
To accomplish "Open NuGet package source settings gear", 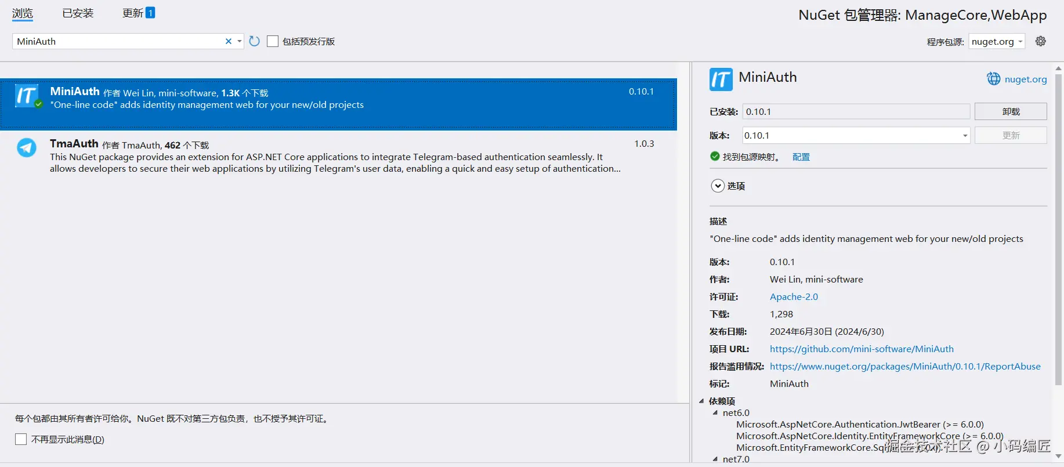I will pos(1041,41).
